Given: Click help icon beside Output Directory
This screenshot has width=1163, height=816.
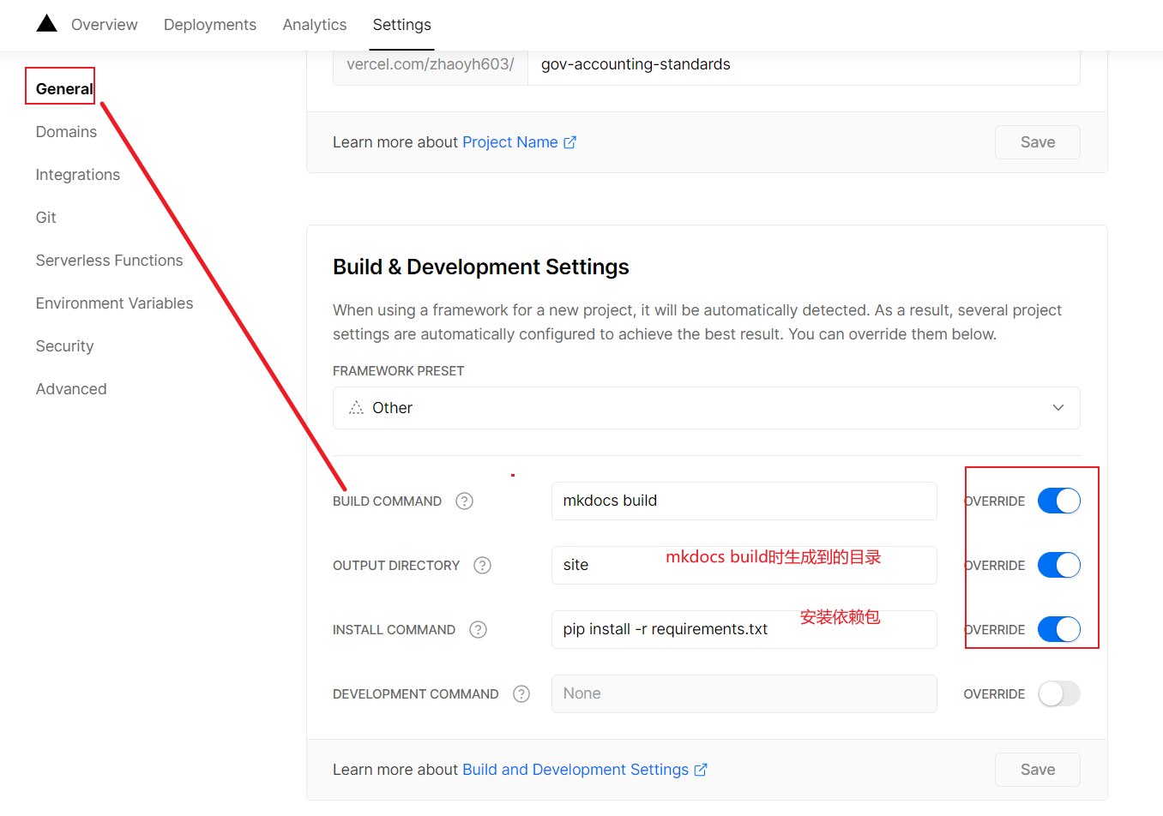Looking at the screenshot, I should [482, 566].
